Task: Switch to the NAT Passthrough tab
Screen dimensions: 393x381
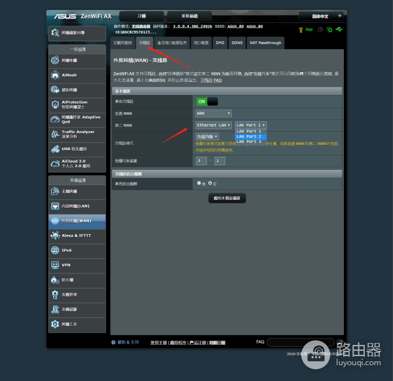Action: click(x=265, y=43)
